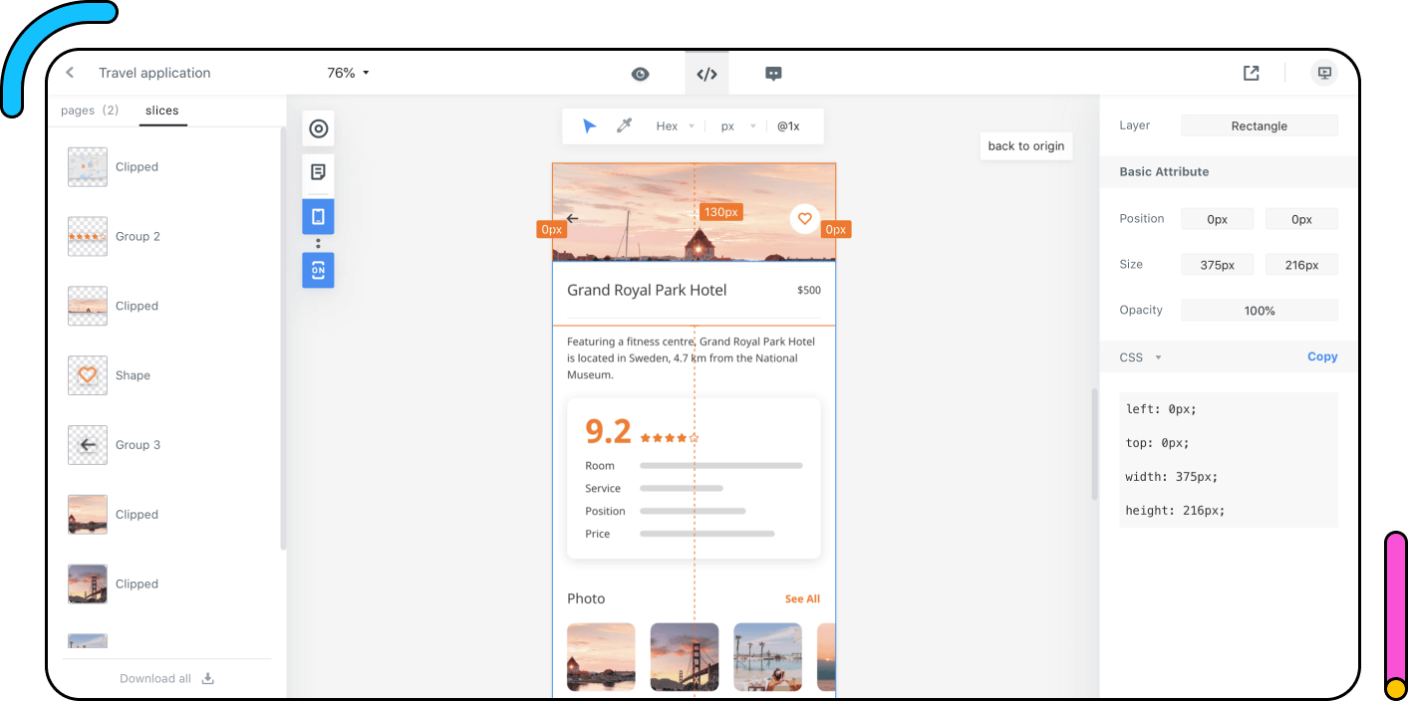Switch to the pages tab
The height and width of the screenshot is (701, 1408).
[x=90, y=111]
